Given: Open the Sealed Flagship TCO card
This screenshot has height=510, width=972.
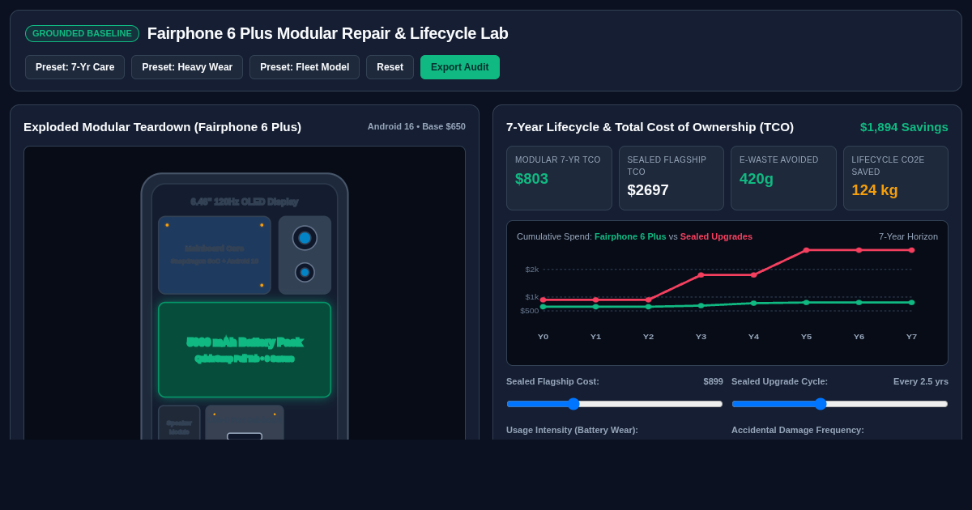Looking at the screenshot, I should coord(671,178).
